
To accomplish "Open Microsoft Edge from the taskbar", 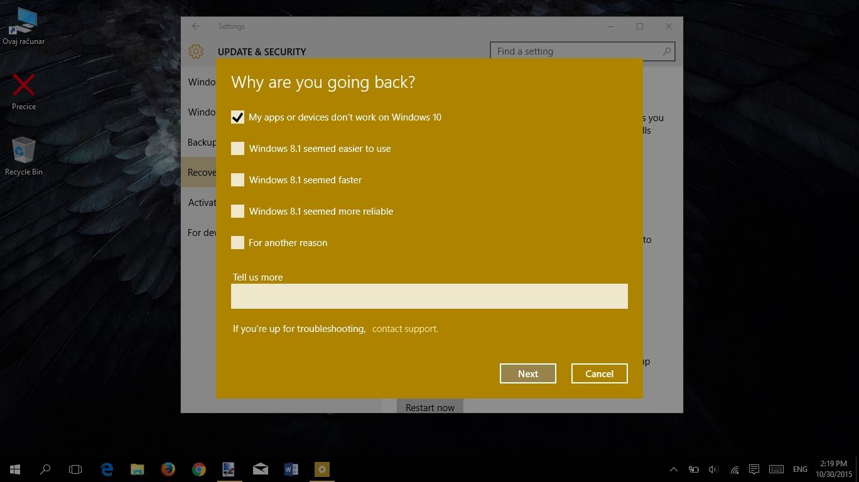I will click(107, 469).
